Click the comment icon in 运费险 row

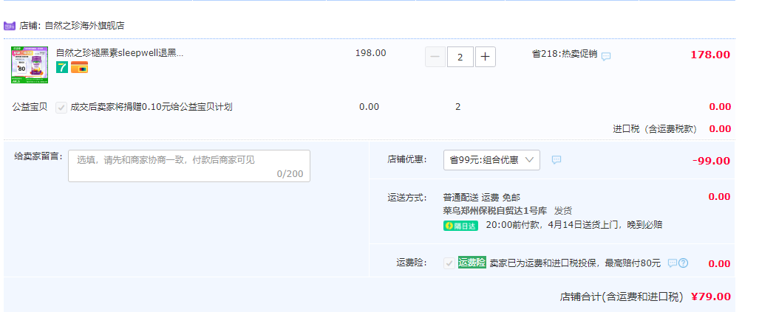673,263
